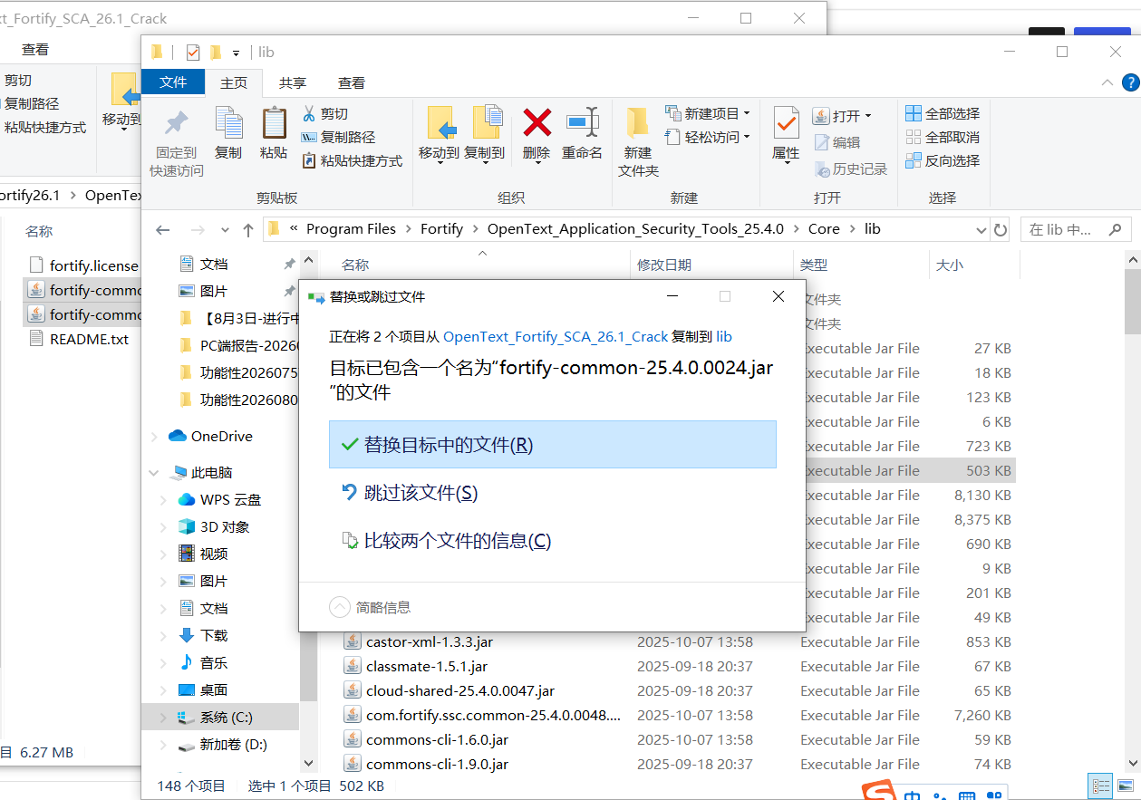Click the 在 lib 中搜索 box

(1076, 230)
